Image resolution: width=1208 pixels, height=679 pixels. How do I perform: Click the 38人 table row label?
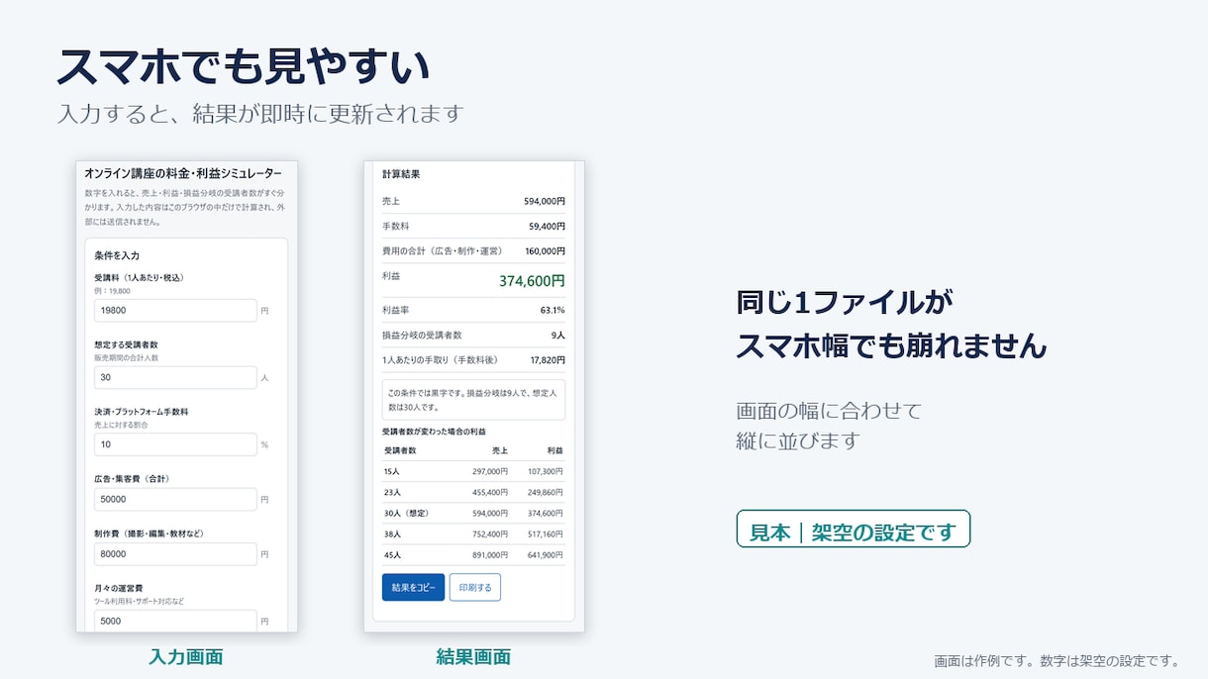[391, 533]
